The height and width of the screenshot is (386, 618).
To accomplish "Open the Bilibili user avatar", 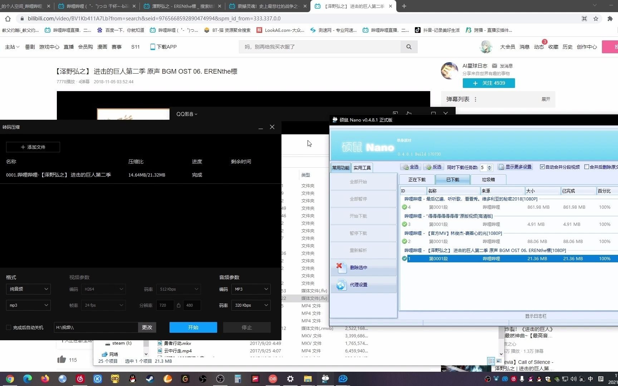I will pos(486,47).
